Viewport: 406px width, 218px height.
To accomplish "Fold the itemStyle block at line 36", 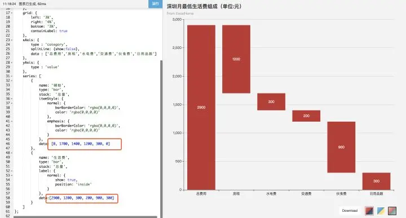I will [12, 99].
